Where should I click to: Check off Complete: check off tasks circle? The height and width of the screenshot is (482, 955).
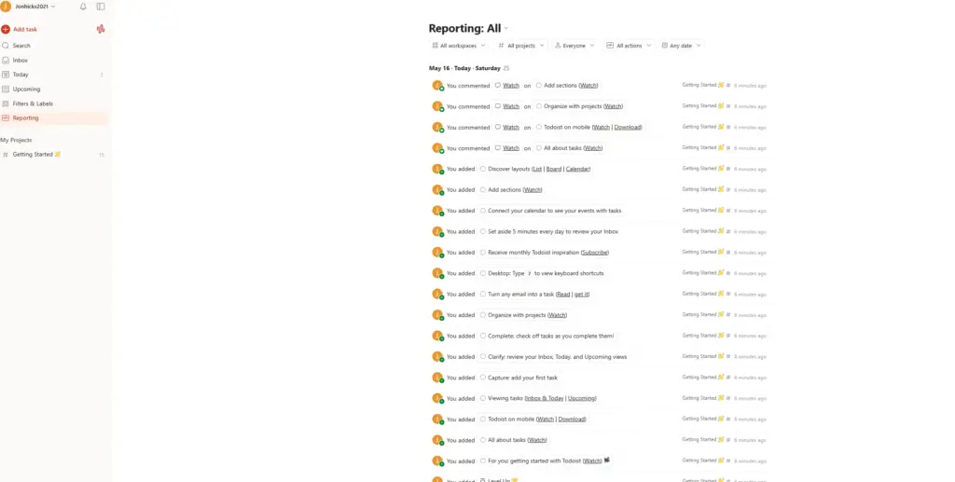pos(483,336)
